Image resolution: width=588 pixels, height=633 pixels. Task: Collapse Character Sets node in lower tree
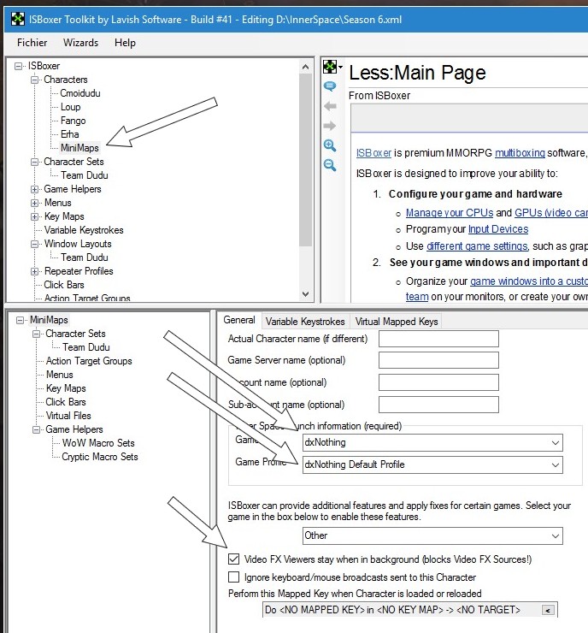36,334
